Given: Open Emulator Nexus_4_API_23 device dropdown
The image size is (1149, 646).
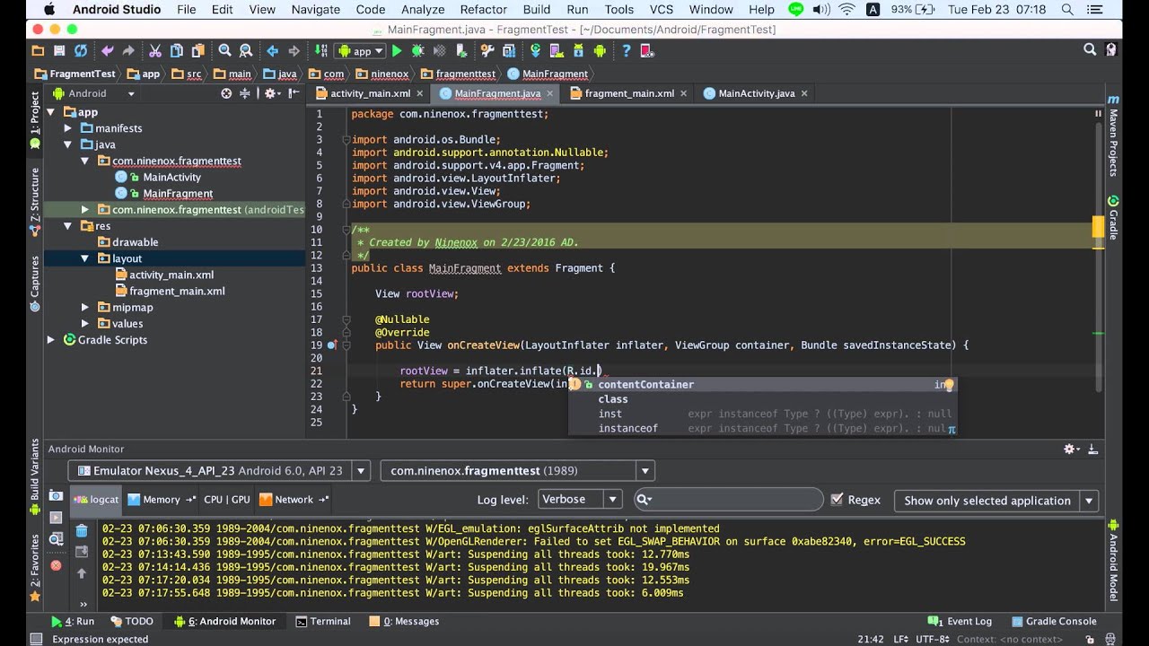Looking at the screenshot, I should [x=219, y=470].
